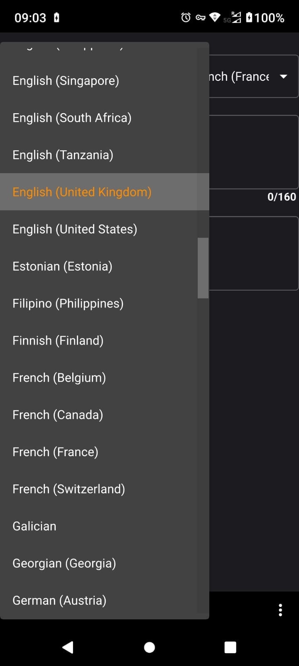Viewport: 299px width, 666px height.
Task: Tap the VPN key status icon
Action: point(201,17)
